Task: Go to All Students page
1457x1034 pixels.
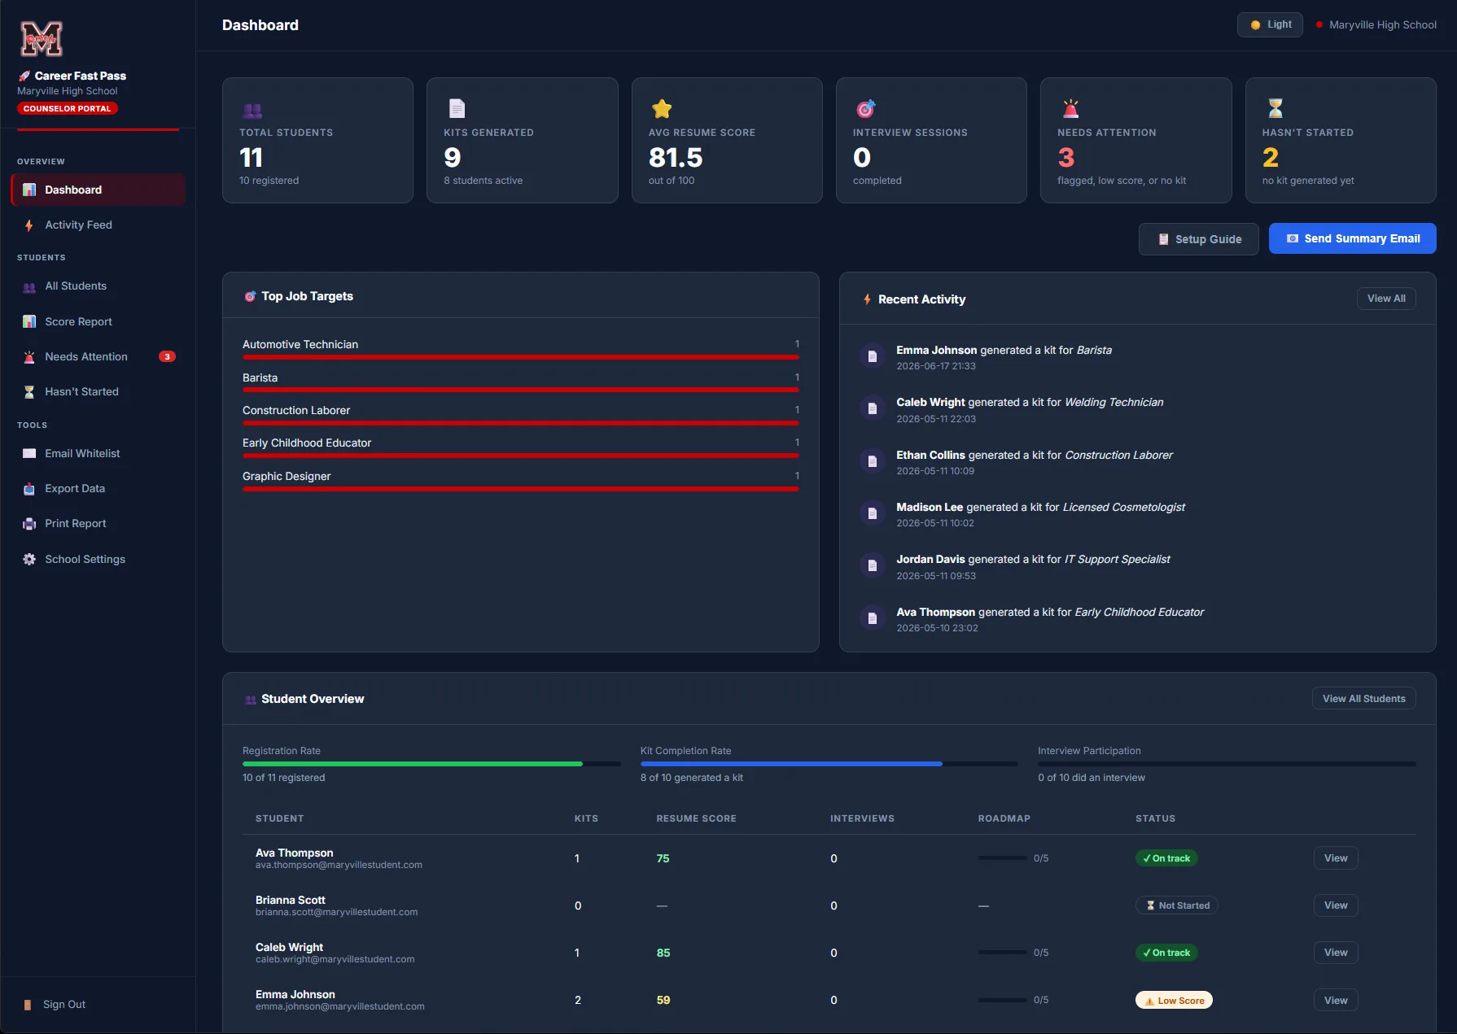Action: point(98,286)
